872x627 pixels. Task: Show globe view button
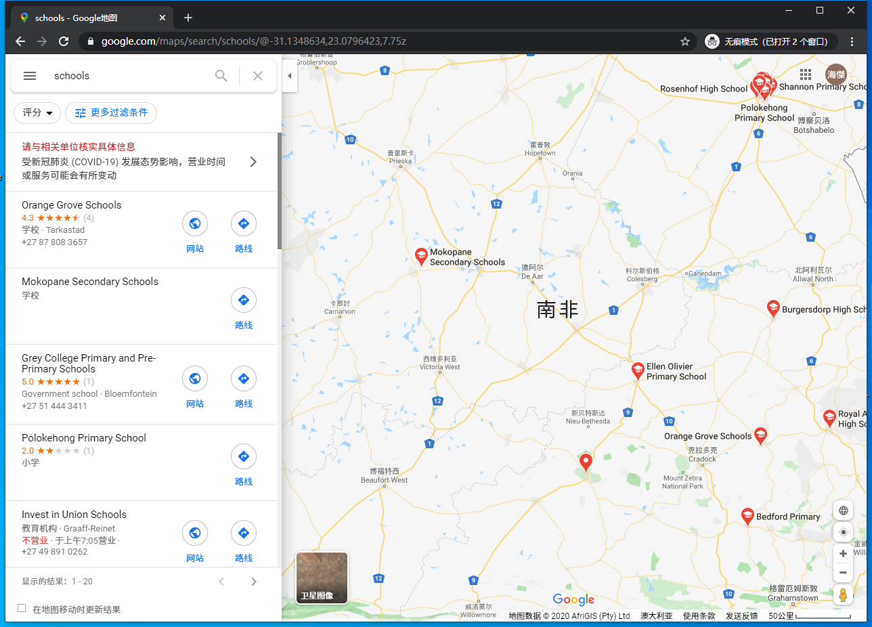(x=844, y=511)
